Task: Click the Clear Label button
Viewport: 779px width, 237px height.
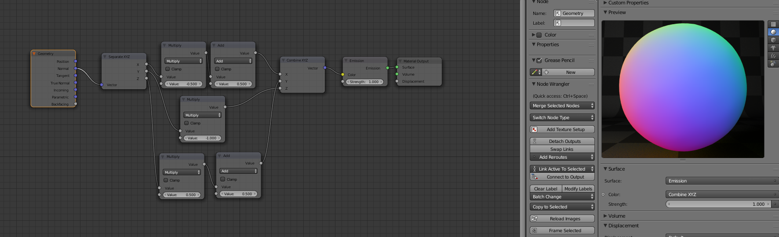Action: [x=546, y=189]
